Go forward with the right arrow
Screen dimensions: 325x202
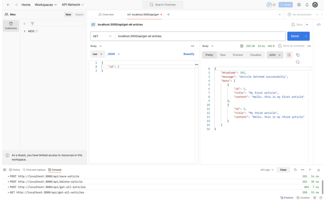[16, 5]
